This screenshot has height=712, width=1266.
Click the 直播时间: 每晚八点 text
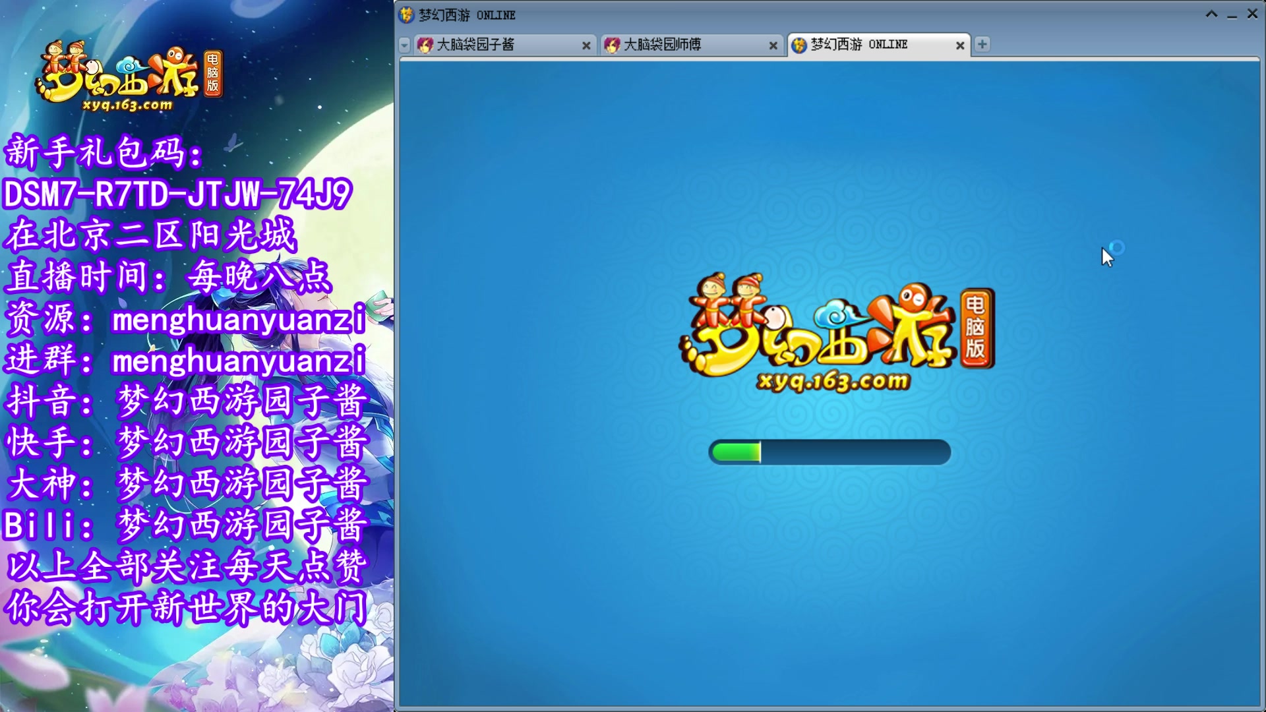click(168, 276)
